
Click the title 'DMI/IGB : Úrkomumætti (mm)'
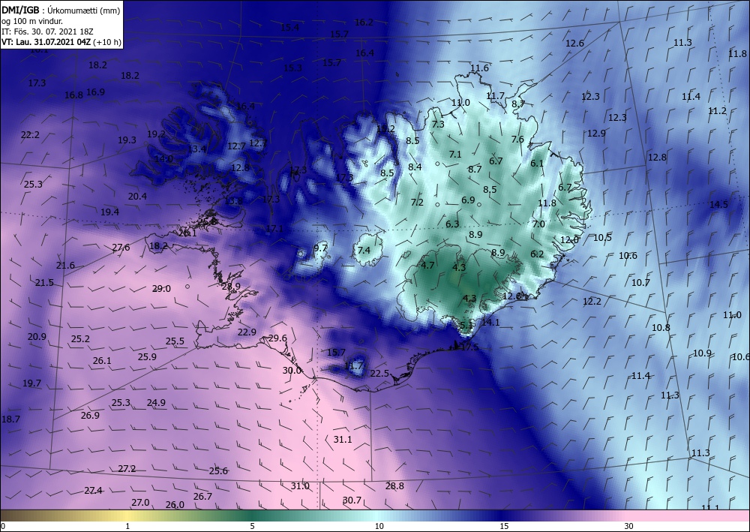[x=61, y=10]
